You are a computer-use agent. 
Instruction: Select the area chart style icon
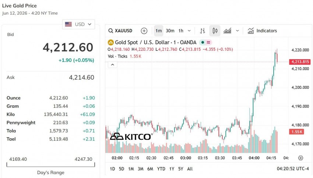point(227,31)
